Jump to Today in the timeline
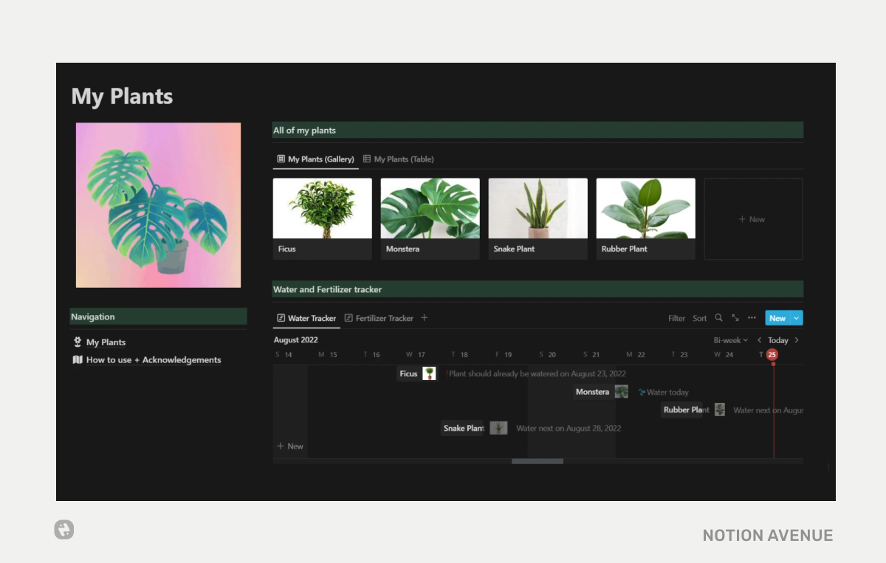This screenshot has width=886, height=563. click(778, 340)
